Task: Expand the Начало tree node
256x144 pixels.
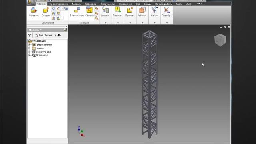Action: click(29, 48)
